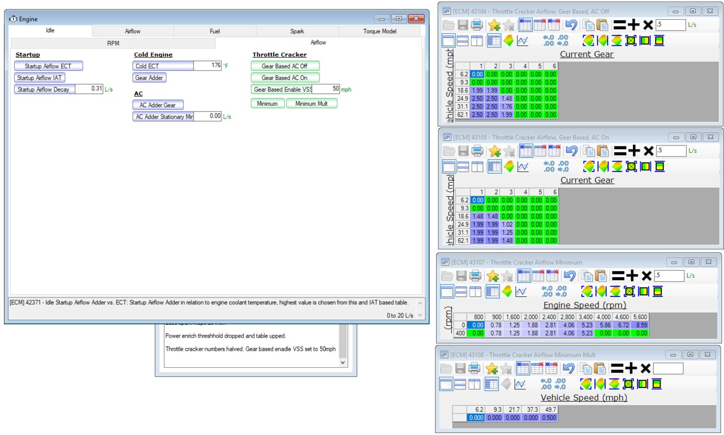Image resolution: width=724 pixels, height=435 pixels.
Task: Show 3D surface view in 43107 Airflow Minimum window
Action: pos(506,291)
